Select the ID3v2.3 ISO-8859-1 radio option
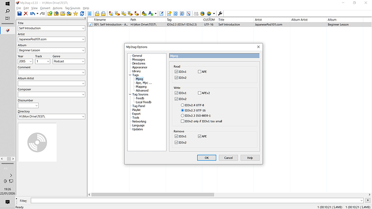 182,116
